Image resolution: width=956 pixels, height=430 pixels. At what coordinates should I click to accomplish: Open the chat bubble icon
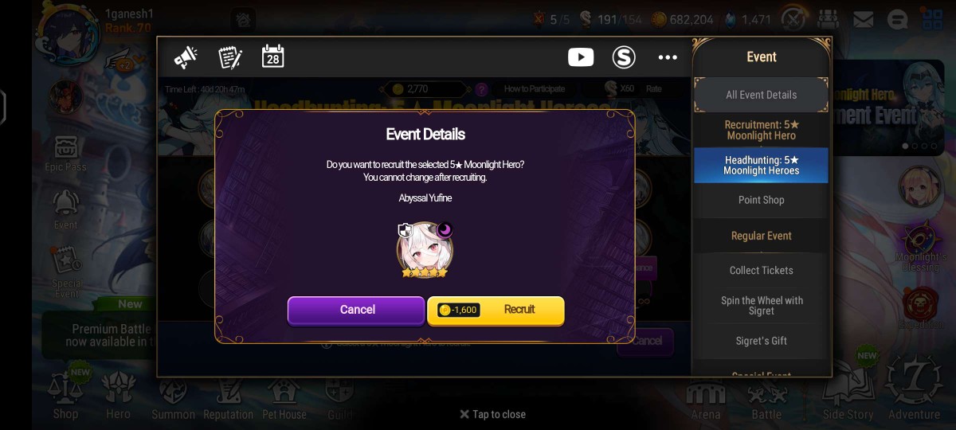pos(897,18)
